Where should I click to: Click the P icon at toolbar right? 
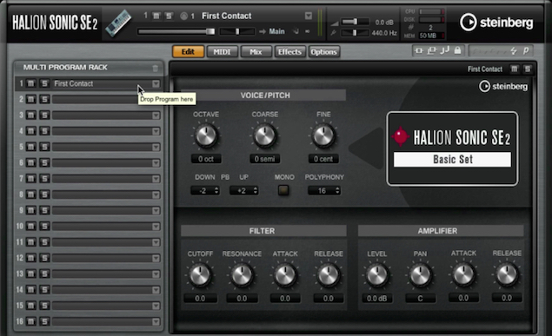(x=526, y=51)
